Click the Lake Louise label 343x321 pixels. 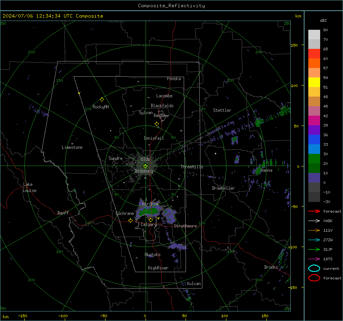29,187
